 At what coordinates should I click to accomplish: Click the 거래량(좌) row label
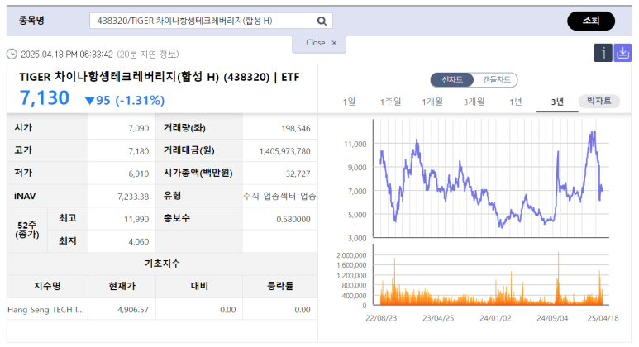click(184, 128)
